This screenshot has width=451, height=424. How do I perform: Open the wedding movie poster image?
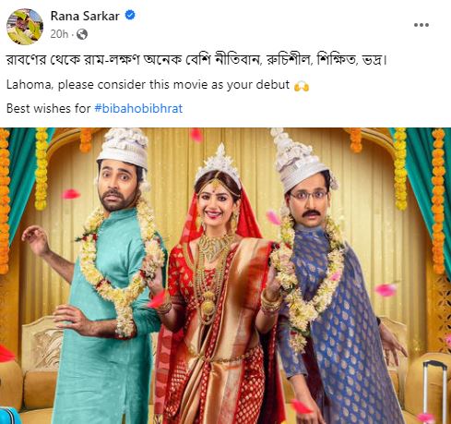coord(225,275)
